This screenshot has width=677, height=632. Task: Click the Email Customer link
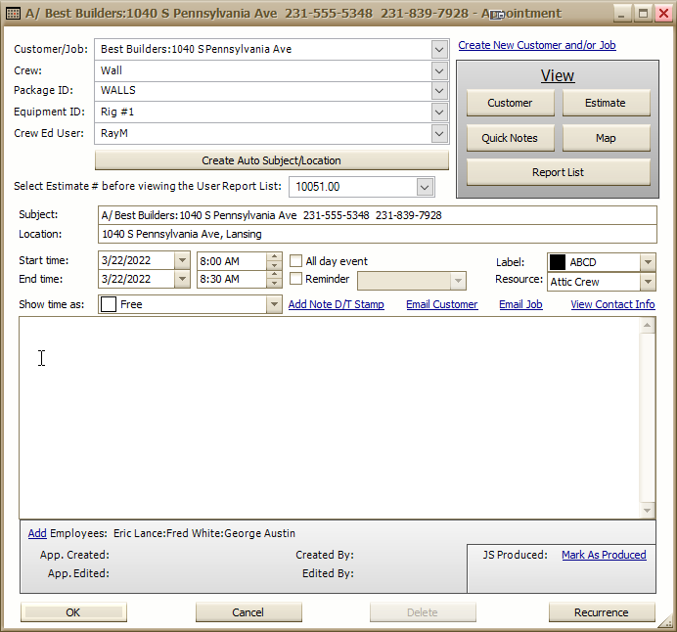pyautogui.click(x=441, y=304)
